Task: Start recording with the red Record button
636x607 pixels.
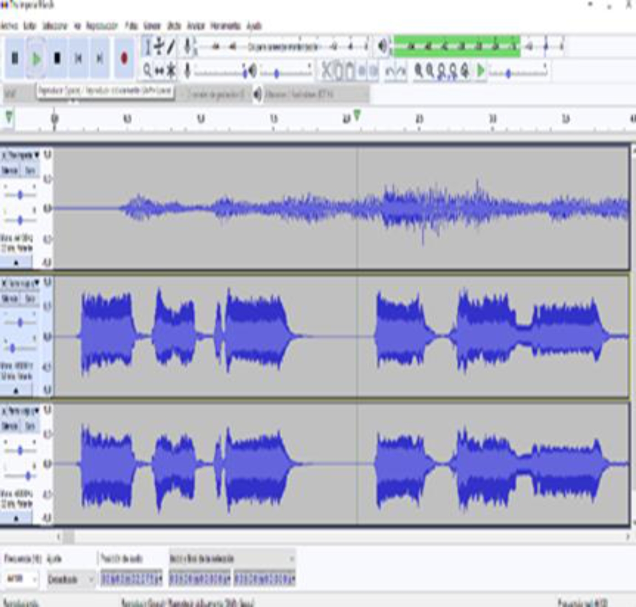Action: (124, 58)
